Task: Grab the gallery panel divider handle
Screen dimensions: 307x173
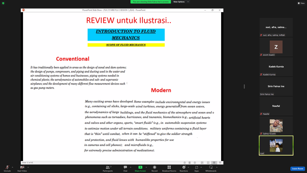Action: 244,86
